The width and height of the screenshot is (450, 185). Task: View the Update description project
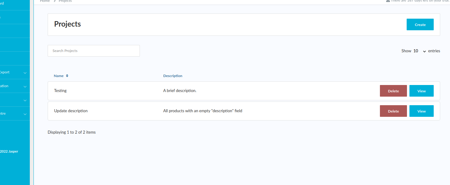coord(421,111)
